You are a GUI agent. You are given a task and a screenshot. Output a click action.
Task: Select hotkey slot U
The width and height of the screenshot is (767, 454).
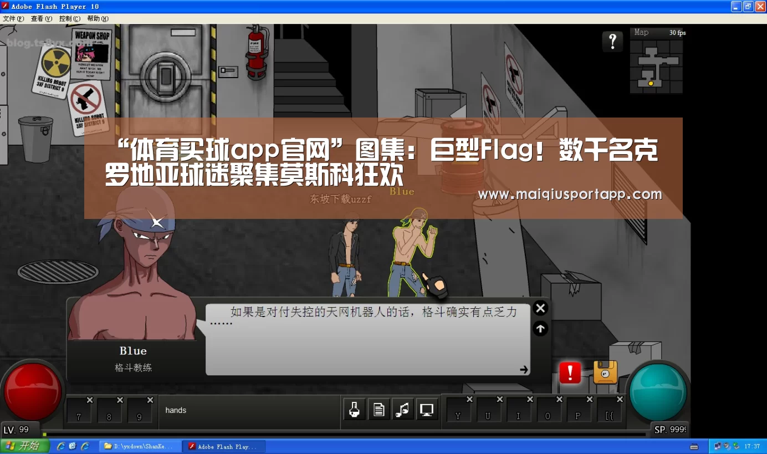coord(488,411)
